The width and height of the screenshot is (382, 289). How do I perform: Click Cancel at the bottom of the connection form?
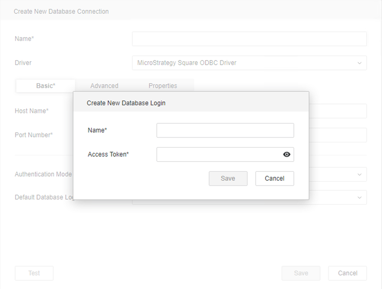tap(347, 273)
